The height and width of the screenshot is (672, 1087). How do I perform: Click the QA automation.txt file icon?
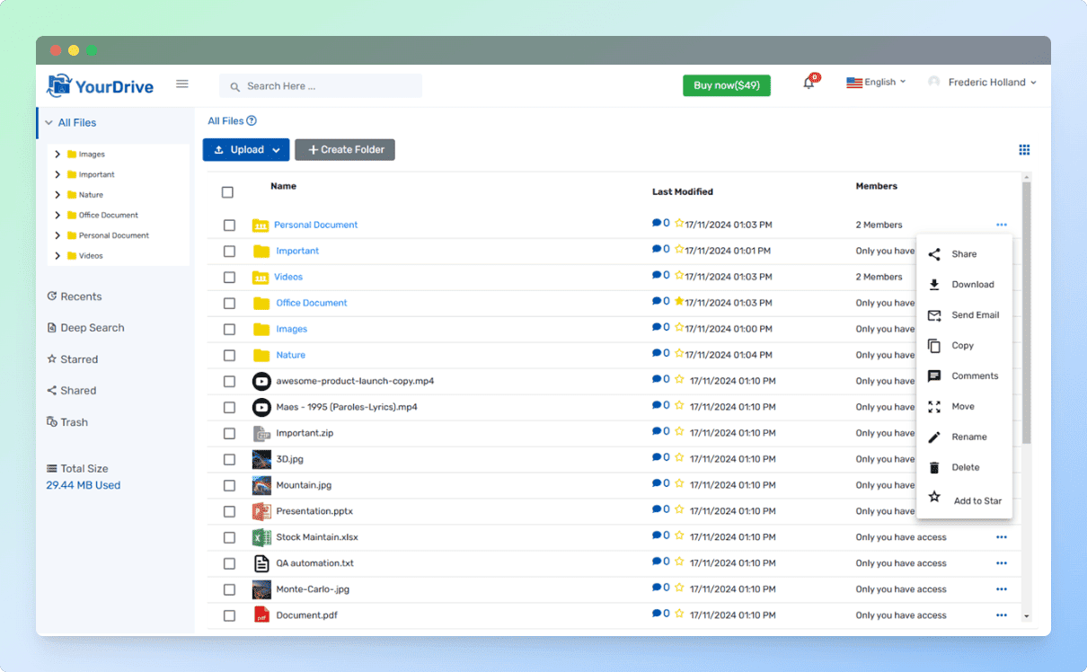point(261,563)
